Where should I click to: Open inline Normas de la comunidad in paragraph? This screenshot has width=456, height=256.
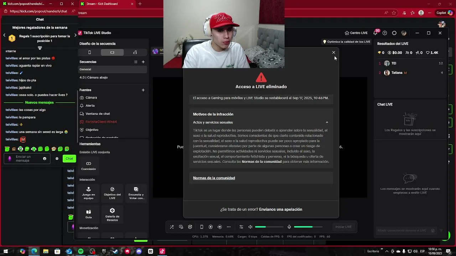point(261,161)
